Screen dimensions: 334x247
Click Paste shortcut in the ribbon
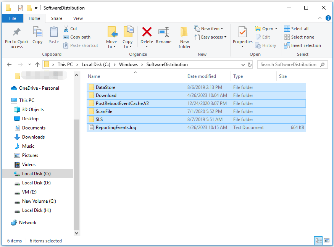click(x=81, y=45)
